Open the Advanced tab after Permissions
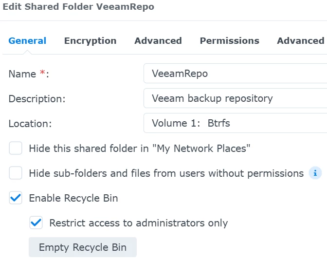 point(301,41)
